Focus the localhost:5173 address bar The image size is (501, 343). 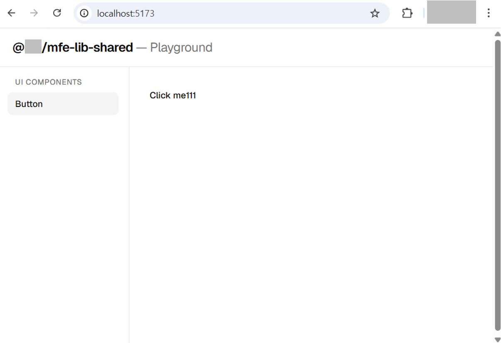coord(228,13)
